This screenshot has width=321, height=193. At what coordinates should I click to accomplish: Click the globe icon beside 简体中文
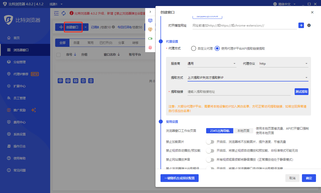[275, 4]
